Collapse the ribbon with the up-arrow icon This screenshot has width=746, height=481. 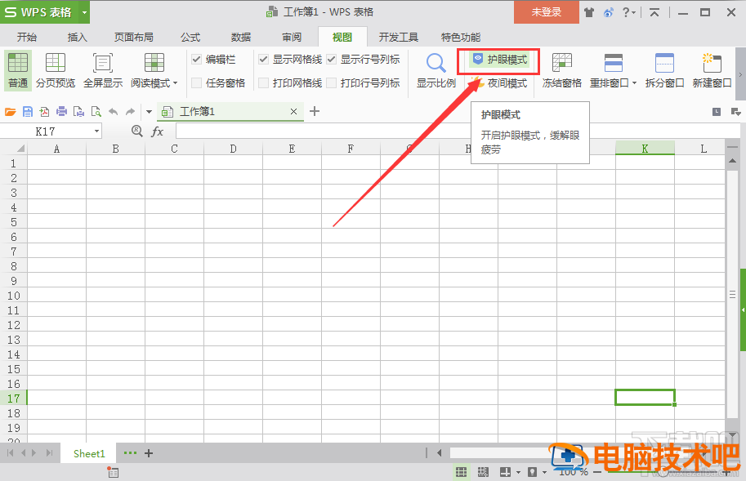coord(654,12)
